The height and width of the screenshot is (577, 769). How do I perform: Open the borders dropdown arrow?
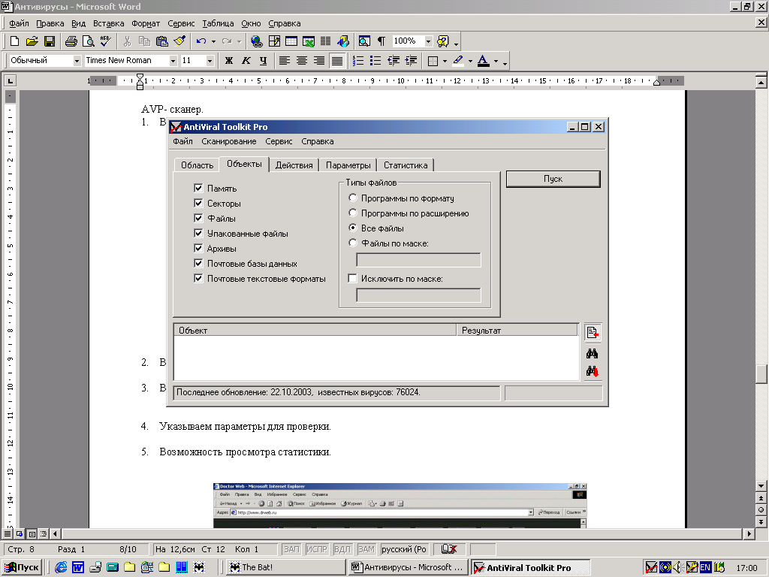(445, 61)
